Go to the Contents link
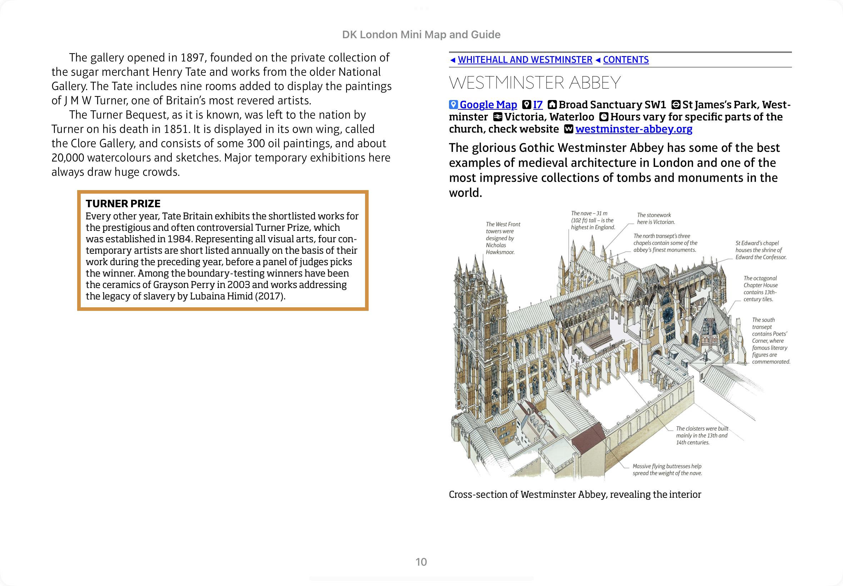843x586 pixels. 626,60
